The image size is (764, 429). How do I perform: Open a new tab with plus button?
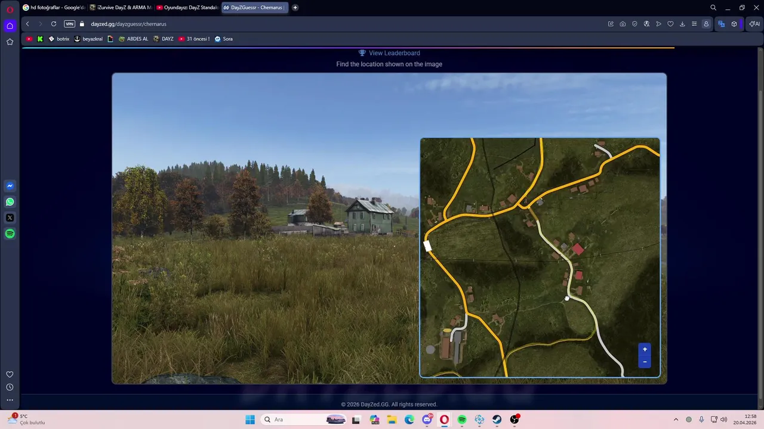coord(295,8)
